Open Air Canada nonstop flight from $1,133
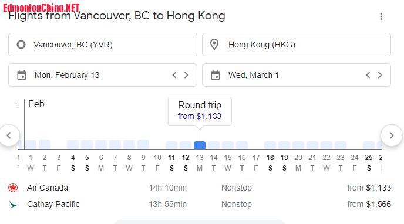The height and width of the screenshot is (224, 404). (200, 188)
